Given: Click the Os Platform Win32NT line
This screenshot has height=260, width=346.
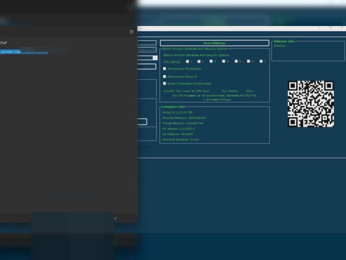Looking at the screenshot, I should [178, 134].
